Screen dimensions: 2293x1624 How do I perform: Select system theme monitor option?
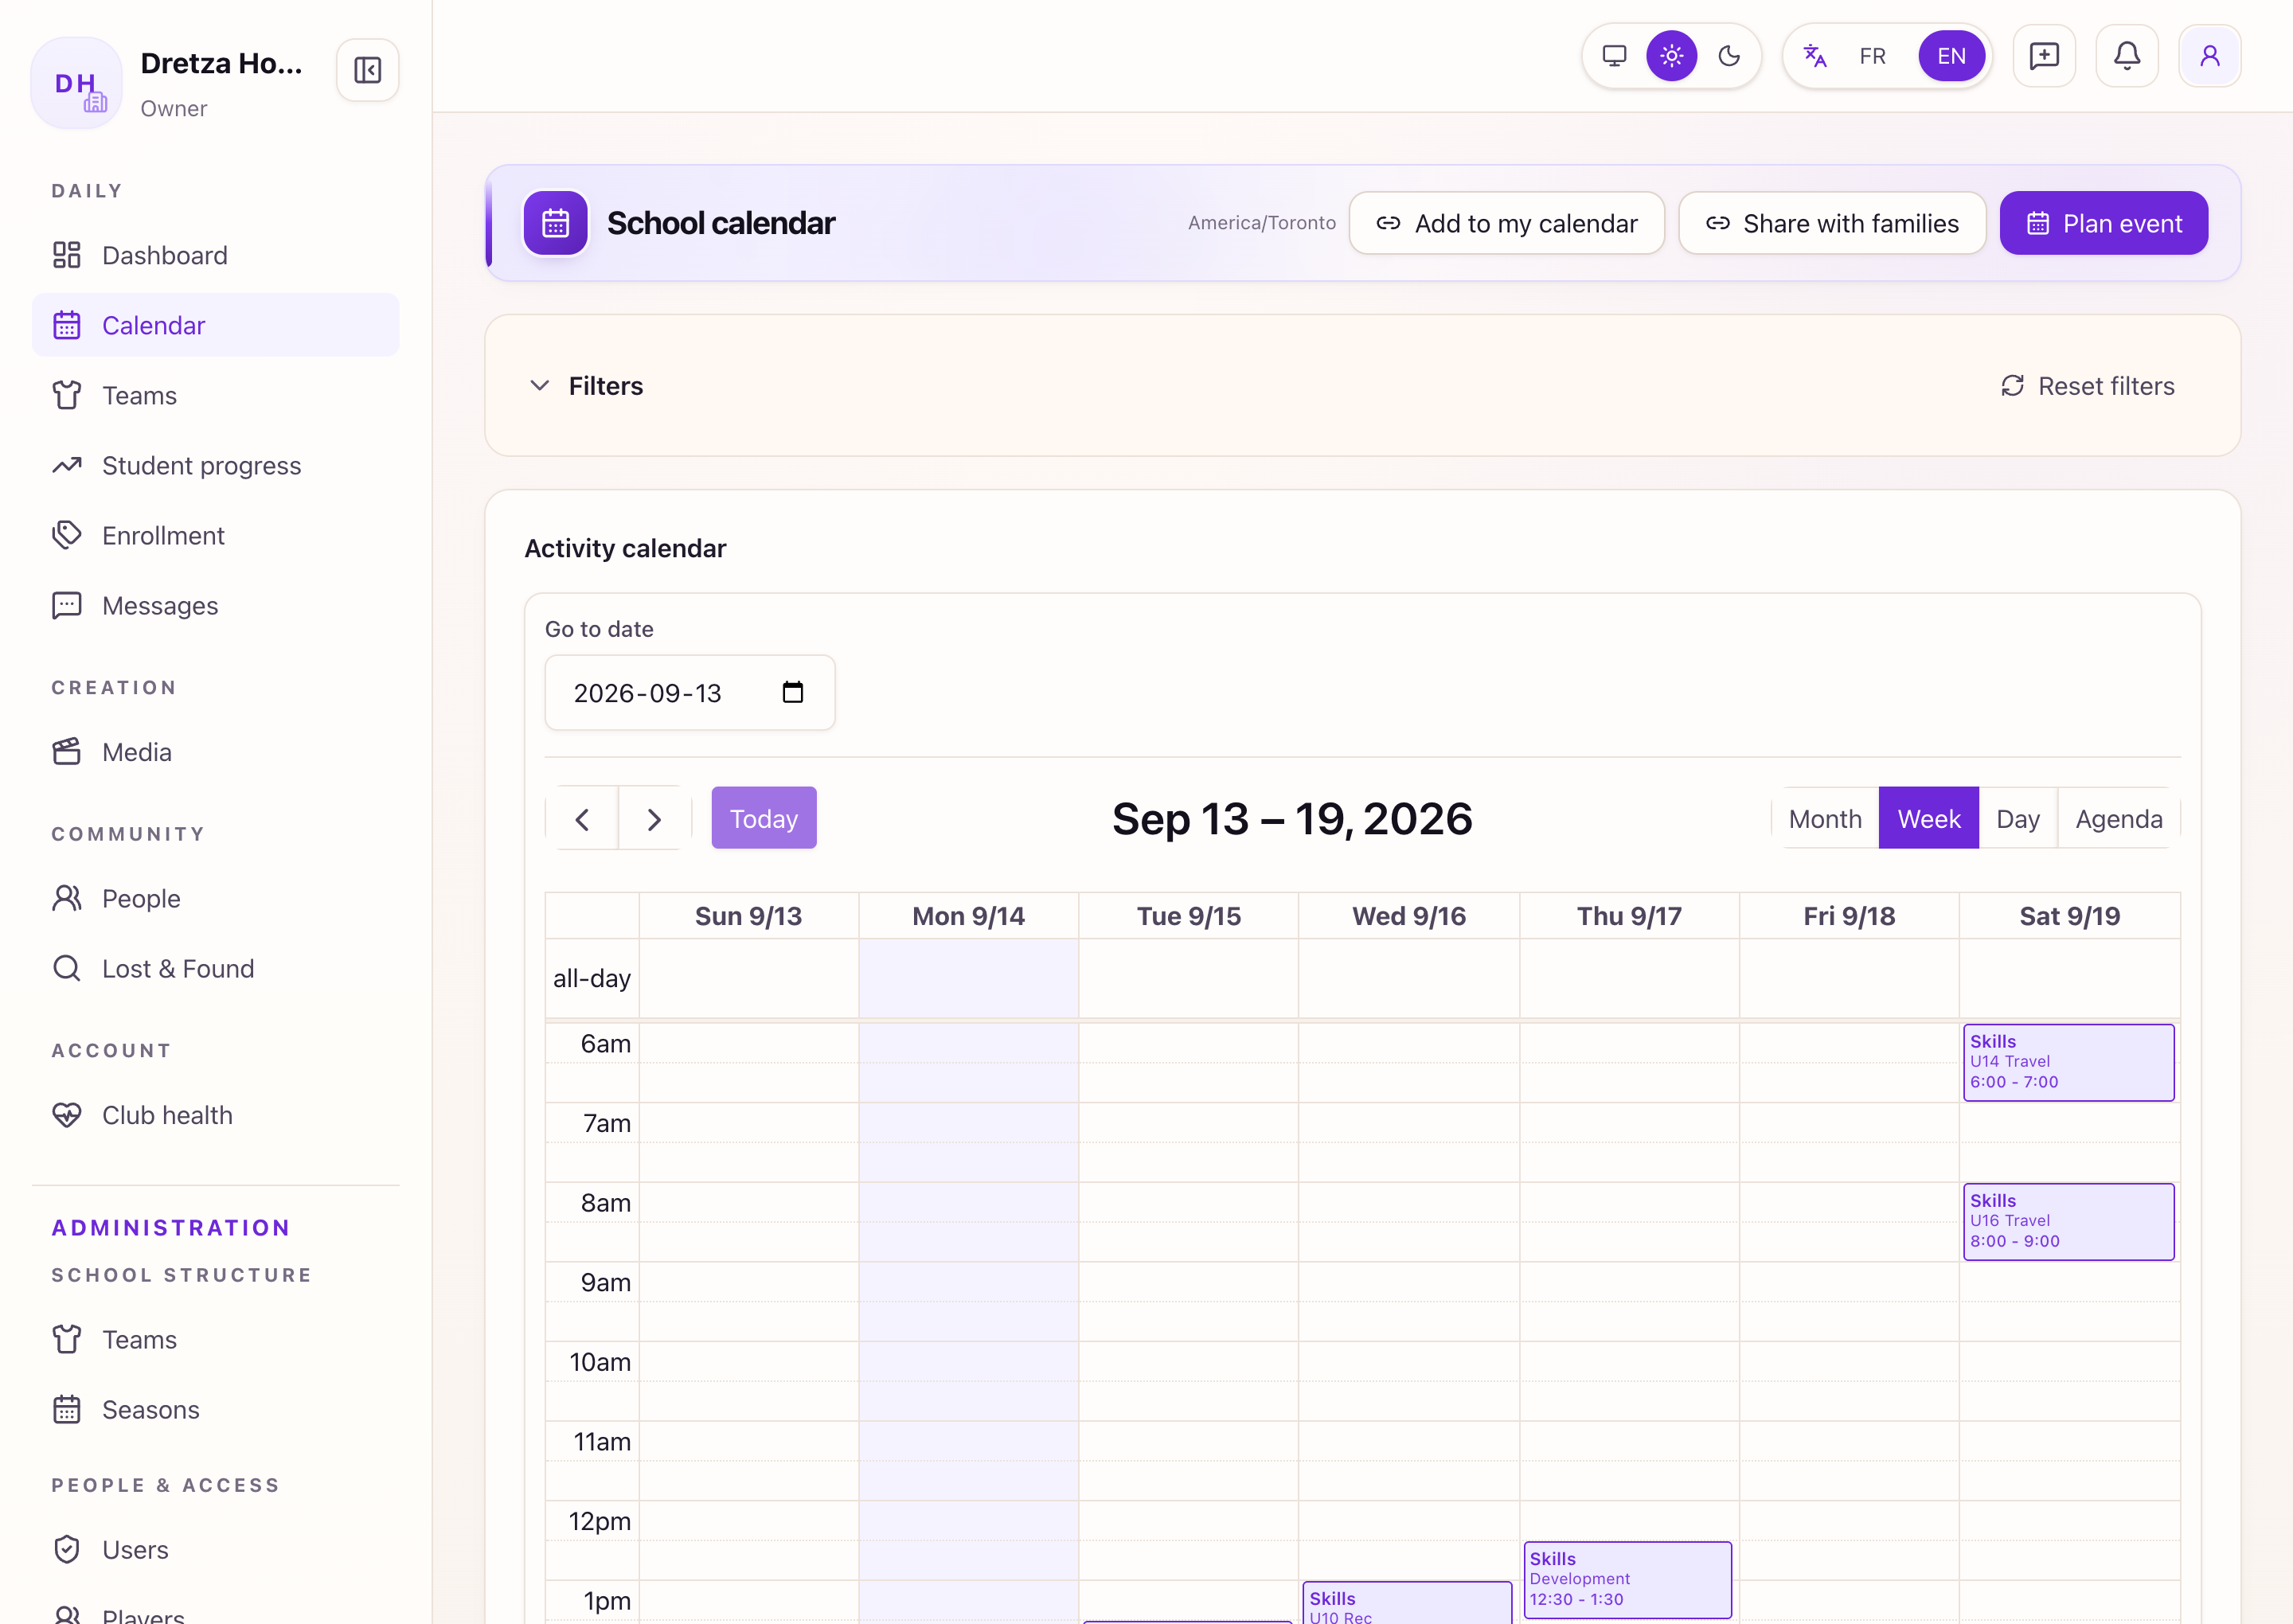pos(1614,56)
